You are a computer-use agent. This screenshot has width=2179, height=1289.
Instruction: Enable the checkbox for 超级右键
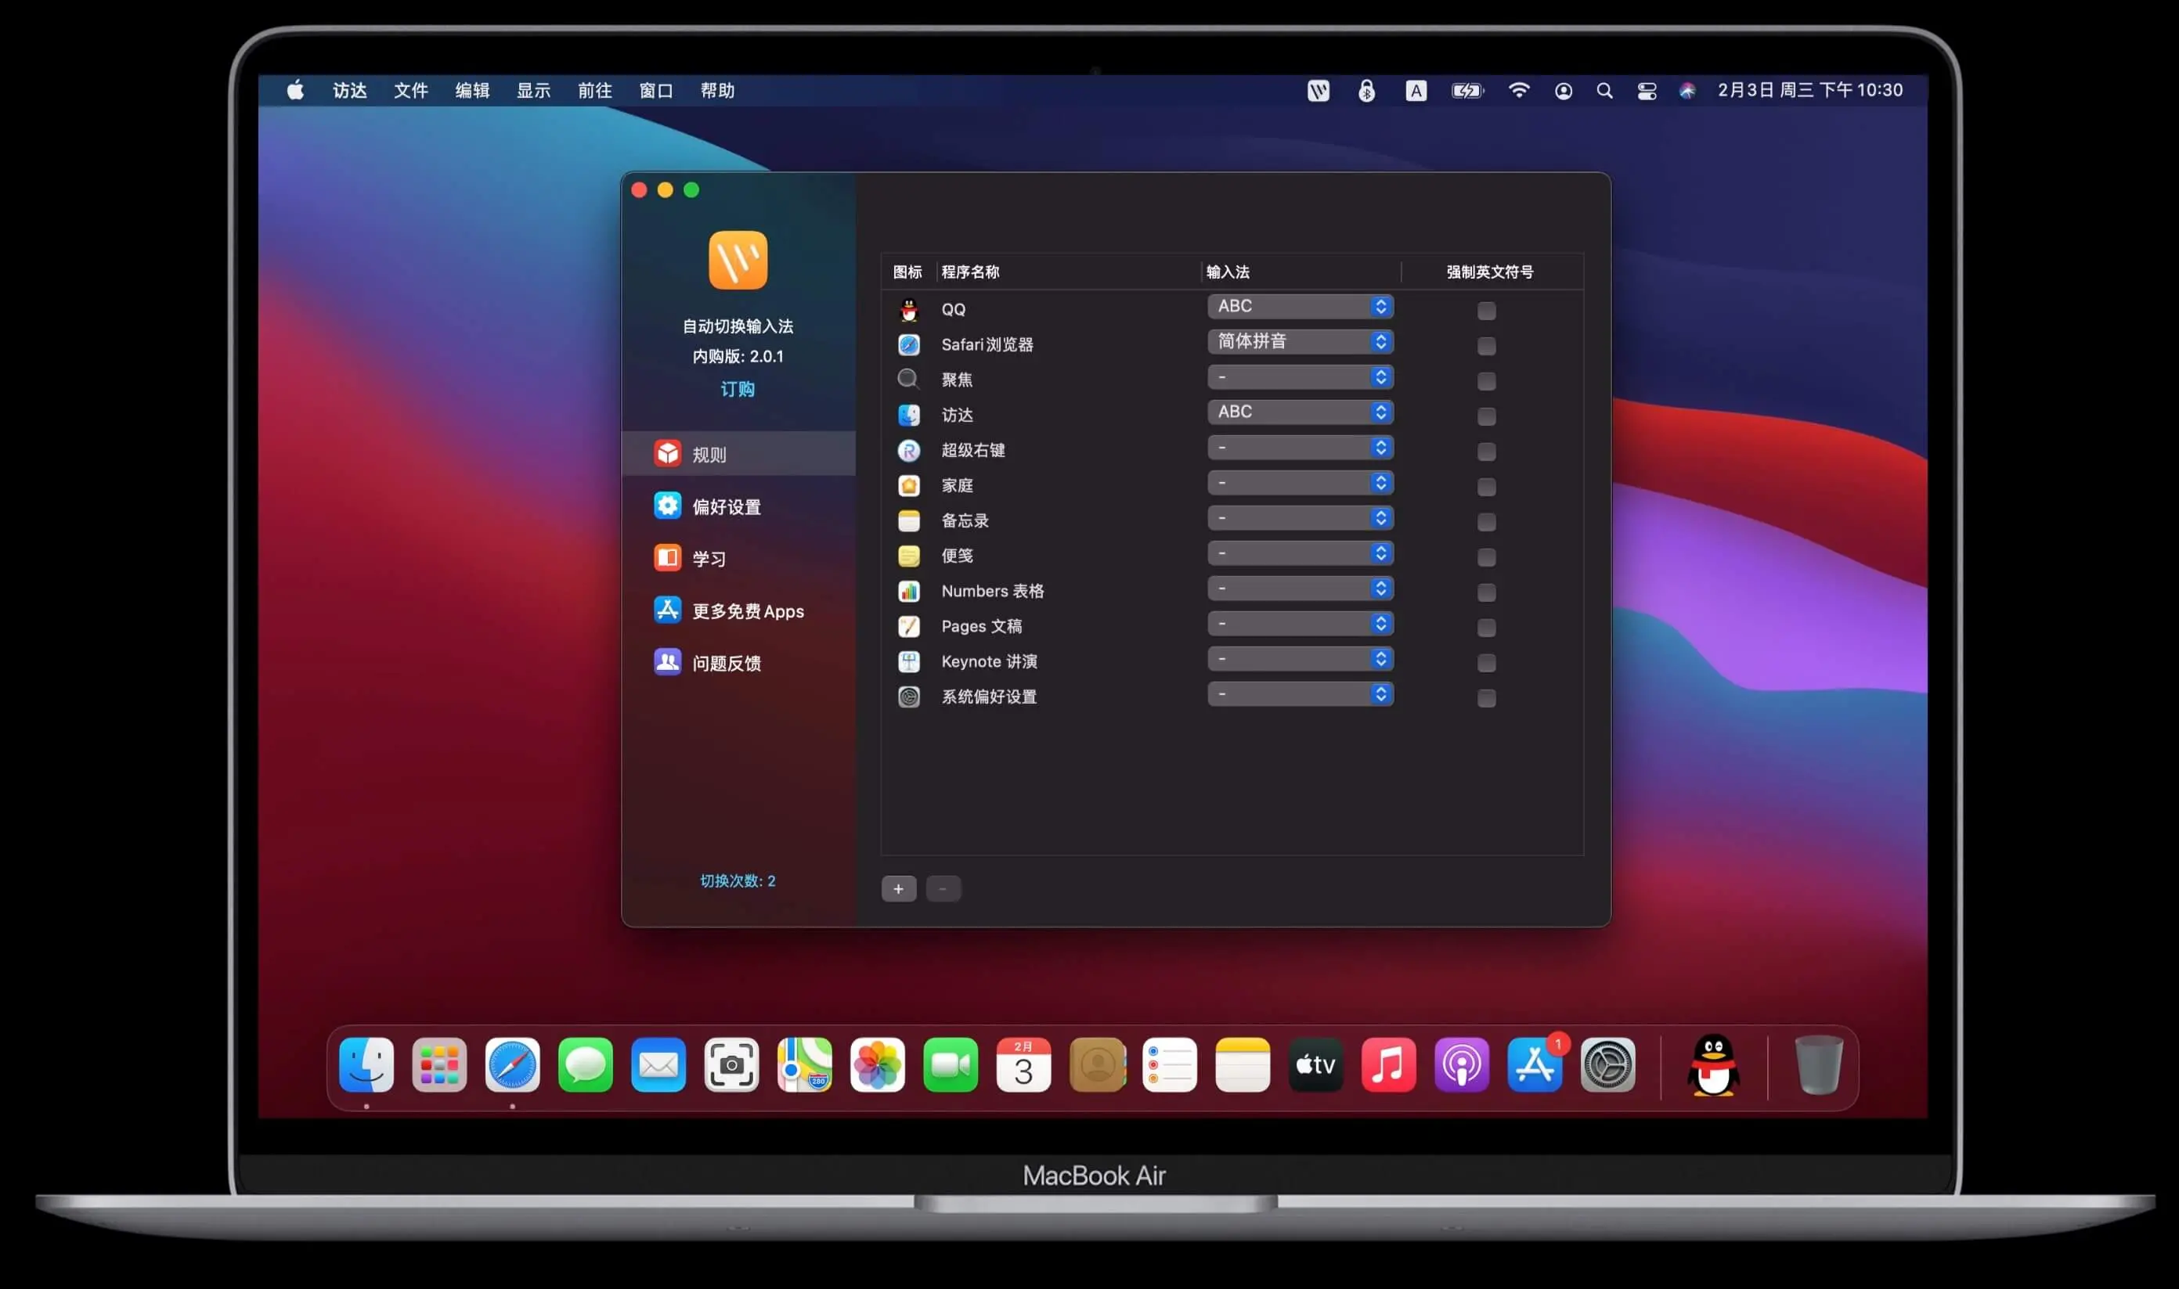[x=1486, y=451]
